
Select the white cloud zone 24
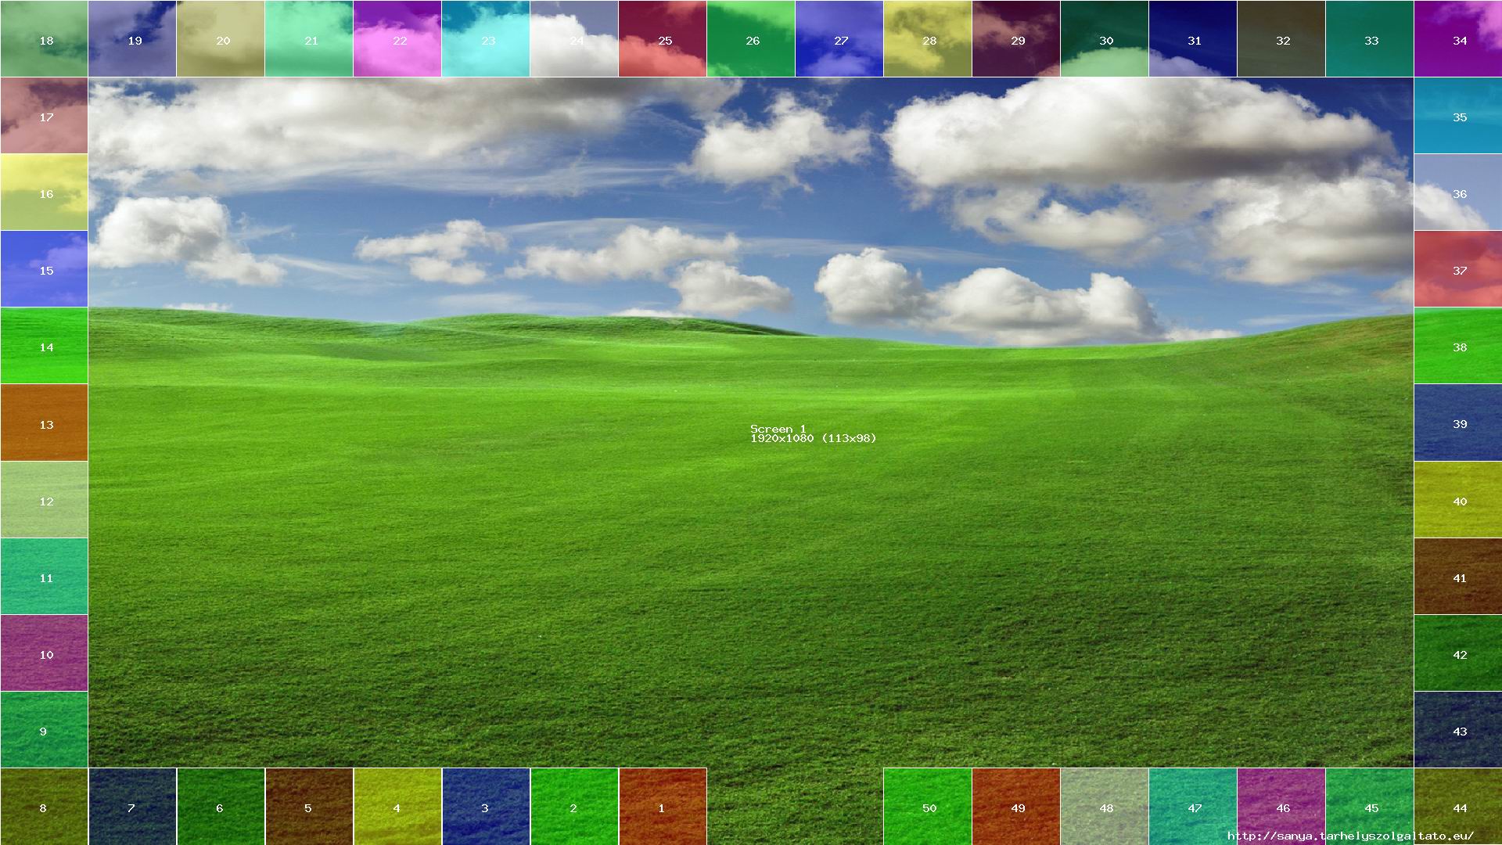(x=574, y=38)
